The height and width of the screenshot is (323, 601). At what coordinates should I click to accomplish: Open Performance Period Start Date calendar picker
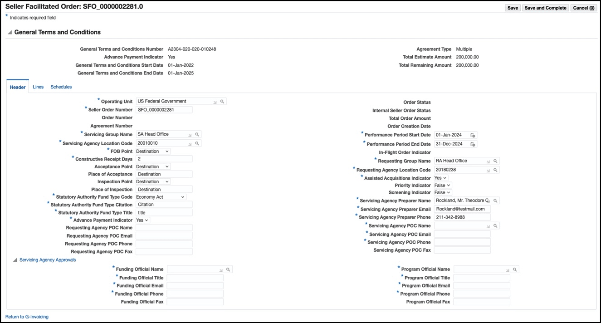(473, 135)
